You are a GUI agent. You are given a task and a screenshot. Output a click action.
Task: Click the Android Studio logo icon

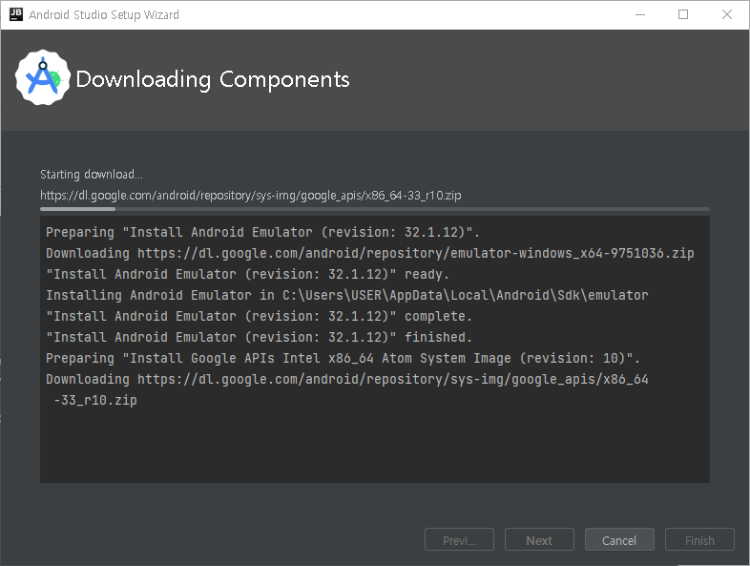[x=43, y=77]
